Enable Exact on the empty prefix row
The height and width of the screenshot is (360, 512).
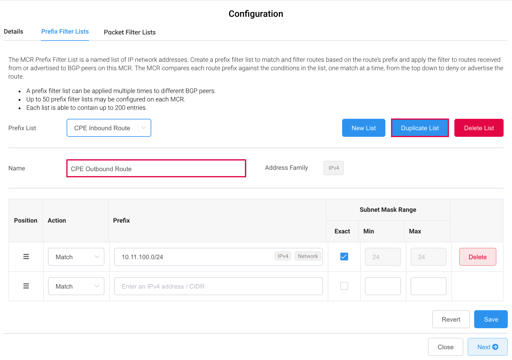click(344, 286)
